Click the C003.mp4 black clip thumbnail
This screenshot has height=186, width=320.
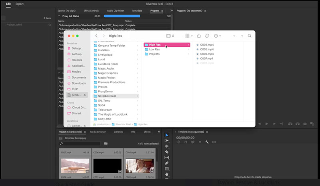[107, 166]
